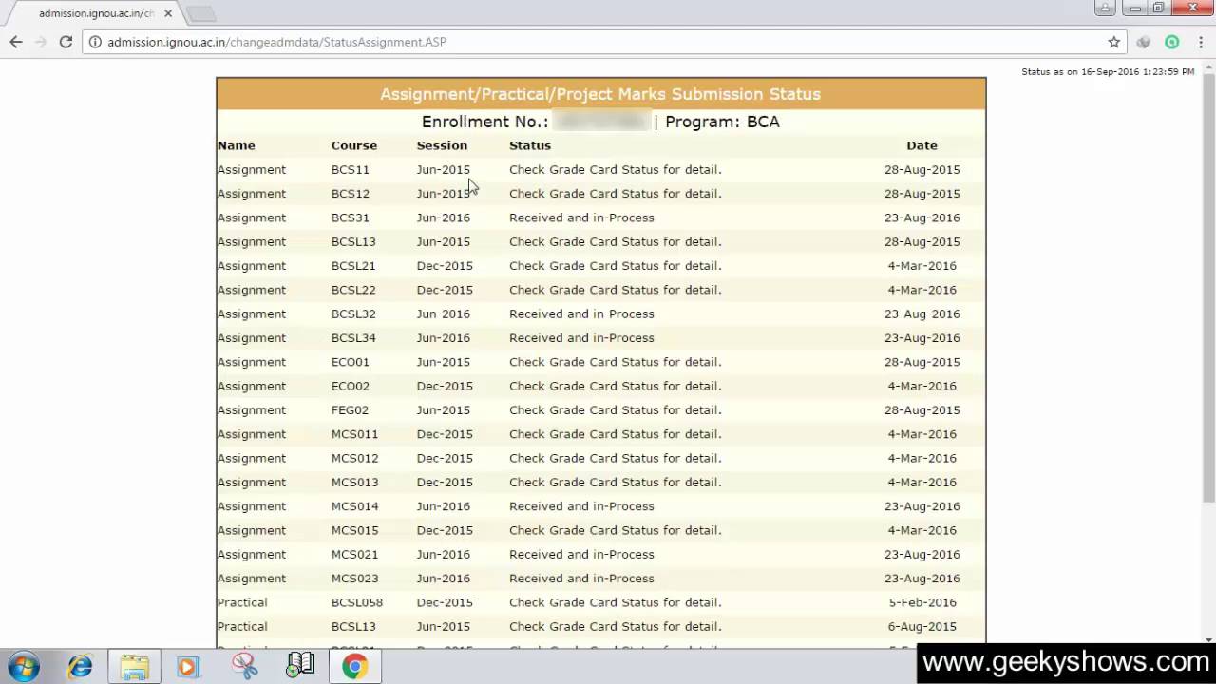Select course code 'ECO01'
Viewport: 1216px width, 684px height.
pyautogui.click(x=351, y=362)
